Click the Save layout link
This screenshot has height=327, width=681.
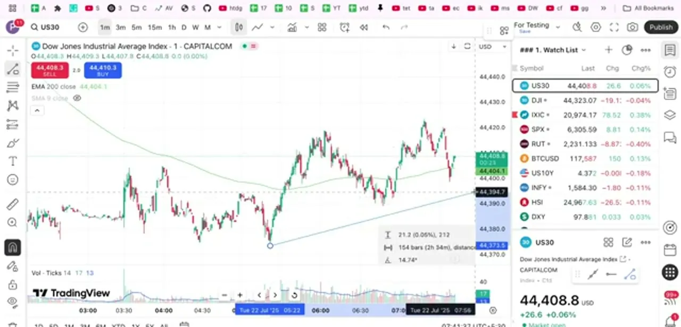(525, 32)
